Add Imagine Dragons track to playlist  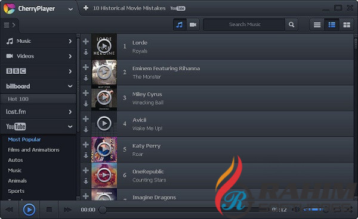tap(86, 196)
